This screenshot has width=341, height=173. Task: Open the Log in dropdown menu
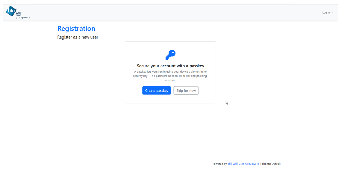(327, 13)
